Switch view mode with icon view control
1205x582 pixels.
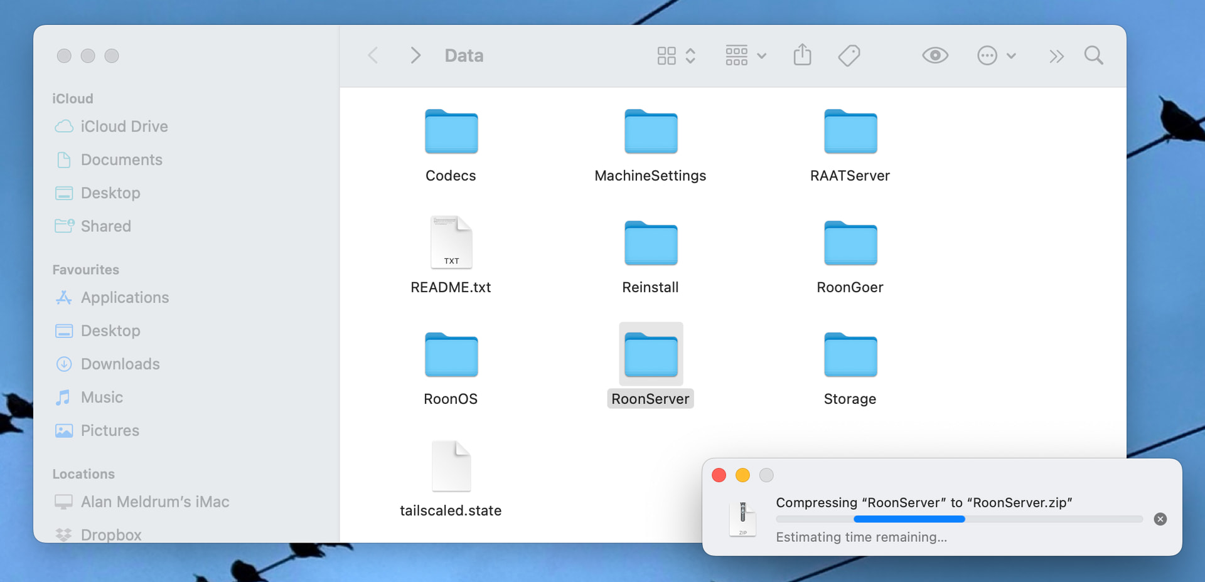pos(675,55)
